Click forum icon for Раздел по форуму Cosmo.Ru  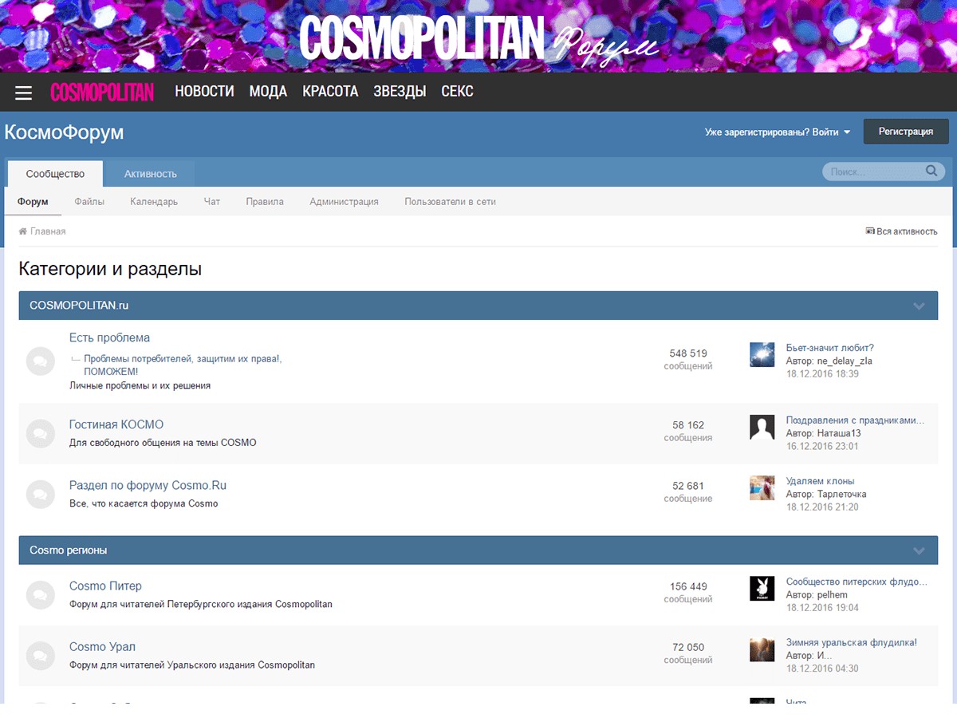[40, 494]
